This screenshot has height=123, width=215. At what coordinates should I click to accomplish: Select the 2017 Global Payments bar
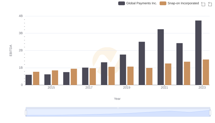pos(85,76)
